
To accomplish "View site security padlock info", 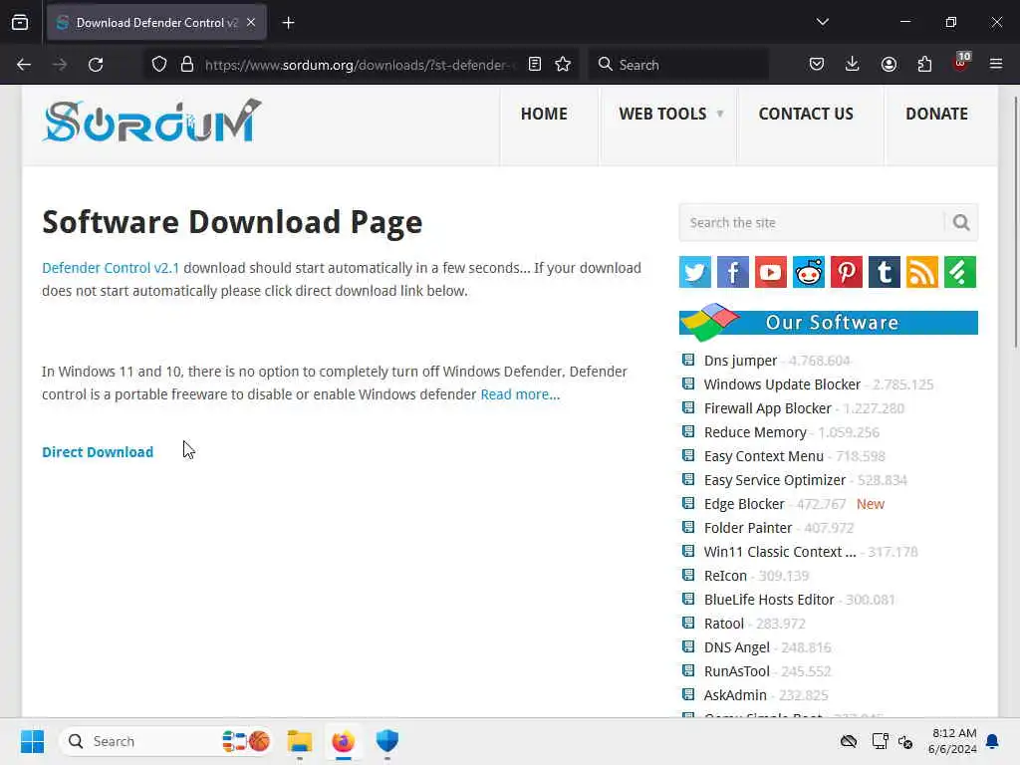I will [x=187, y=65].
